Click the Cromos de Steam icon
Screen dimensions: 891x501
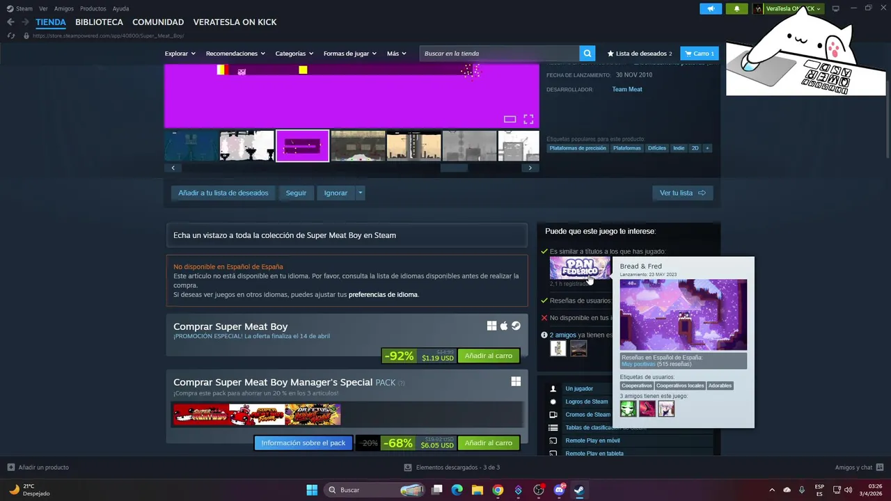click(x=553, y=415)
